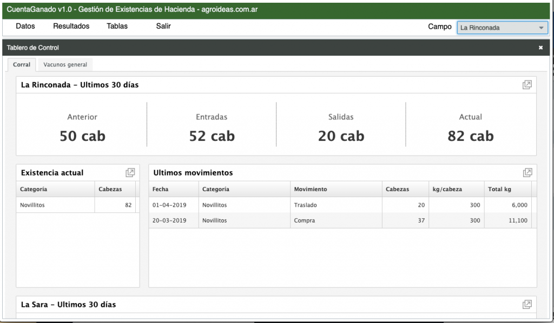
Task: Pop out the Existencia actual panel
Action: tap(130, 172)
